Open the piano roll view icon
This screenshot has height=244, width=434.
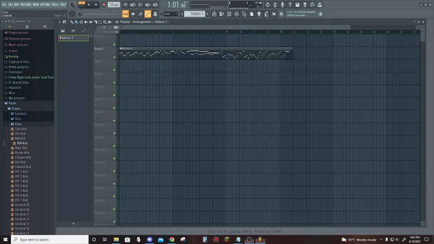tap(221, 14)
